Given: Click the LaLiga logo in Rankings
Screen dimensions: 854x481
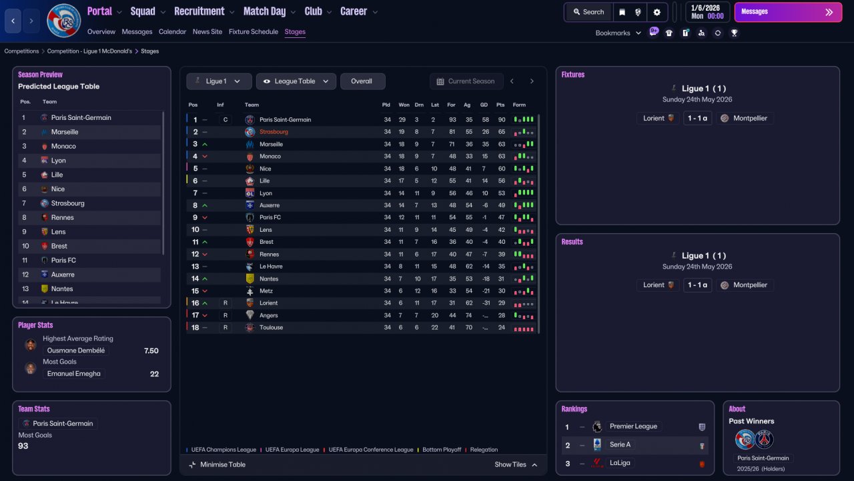Looking at the screenshot, I should point(597,463).
